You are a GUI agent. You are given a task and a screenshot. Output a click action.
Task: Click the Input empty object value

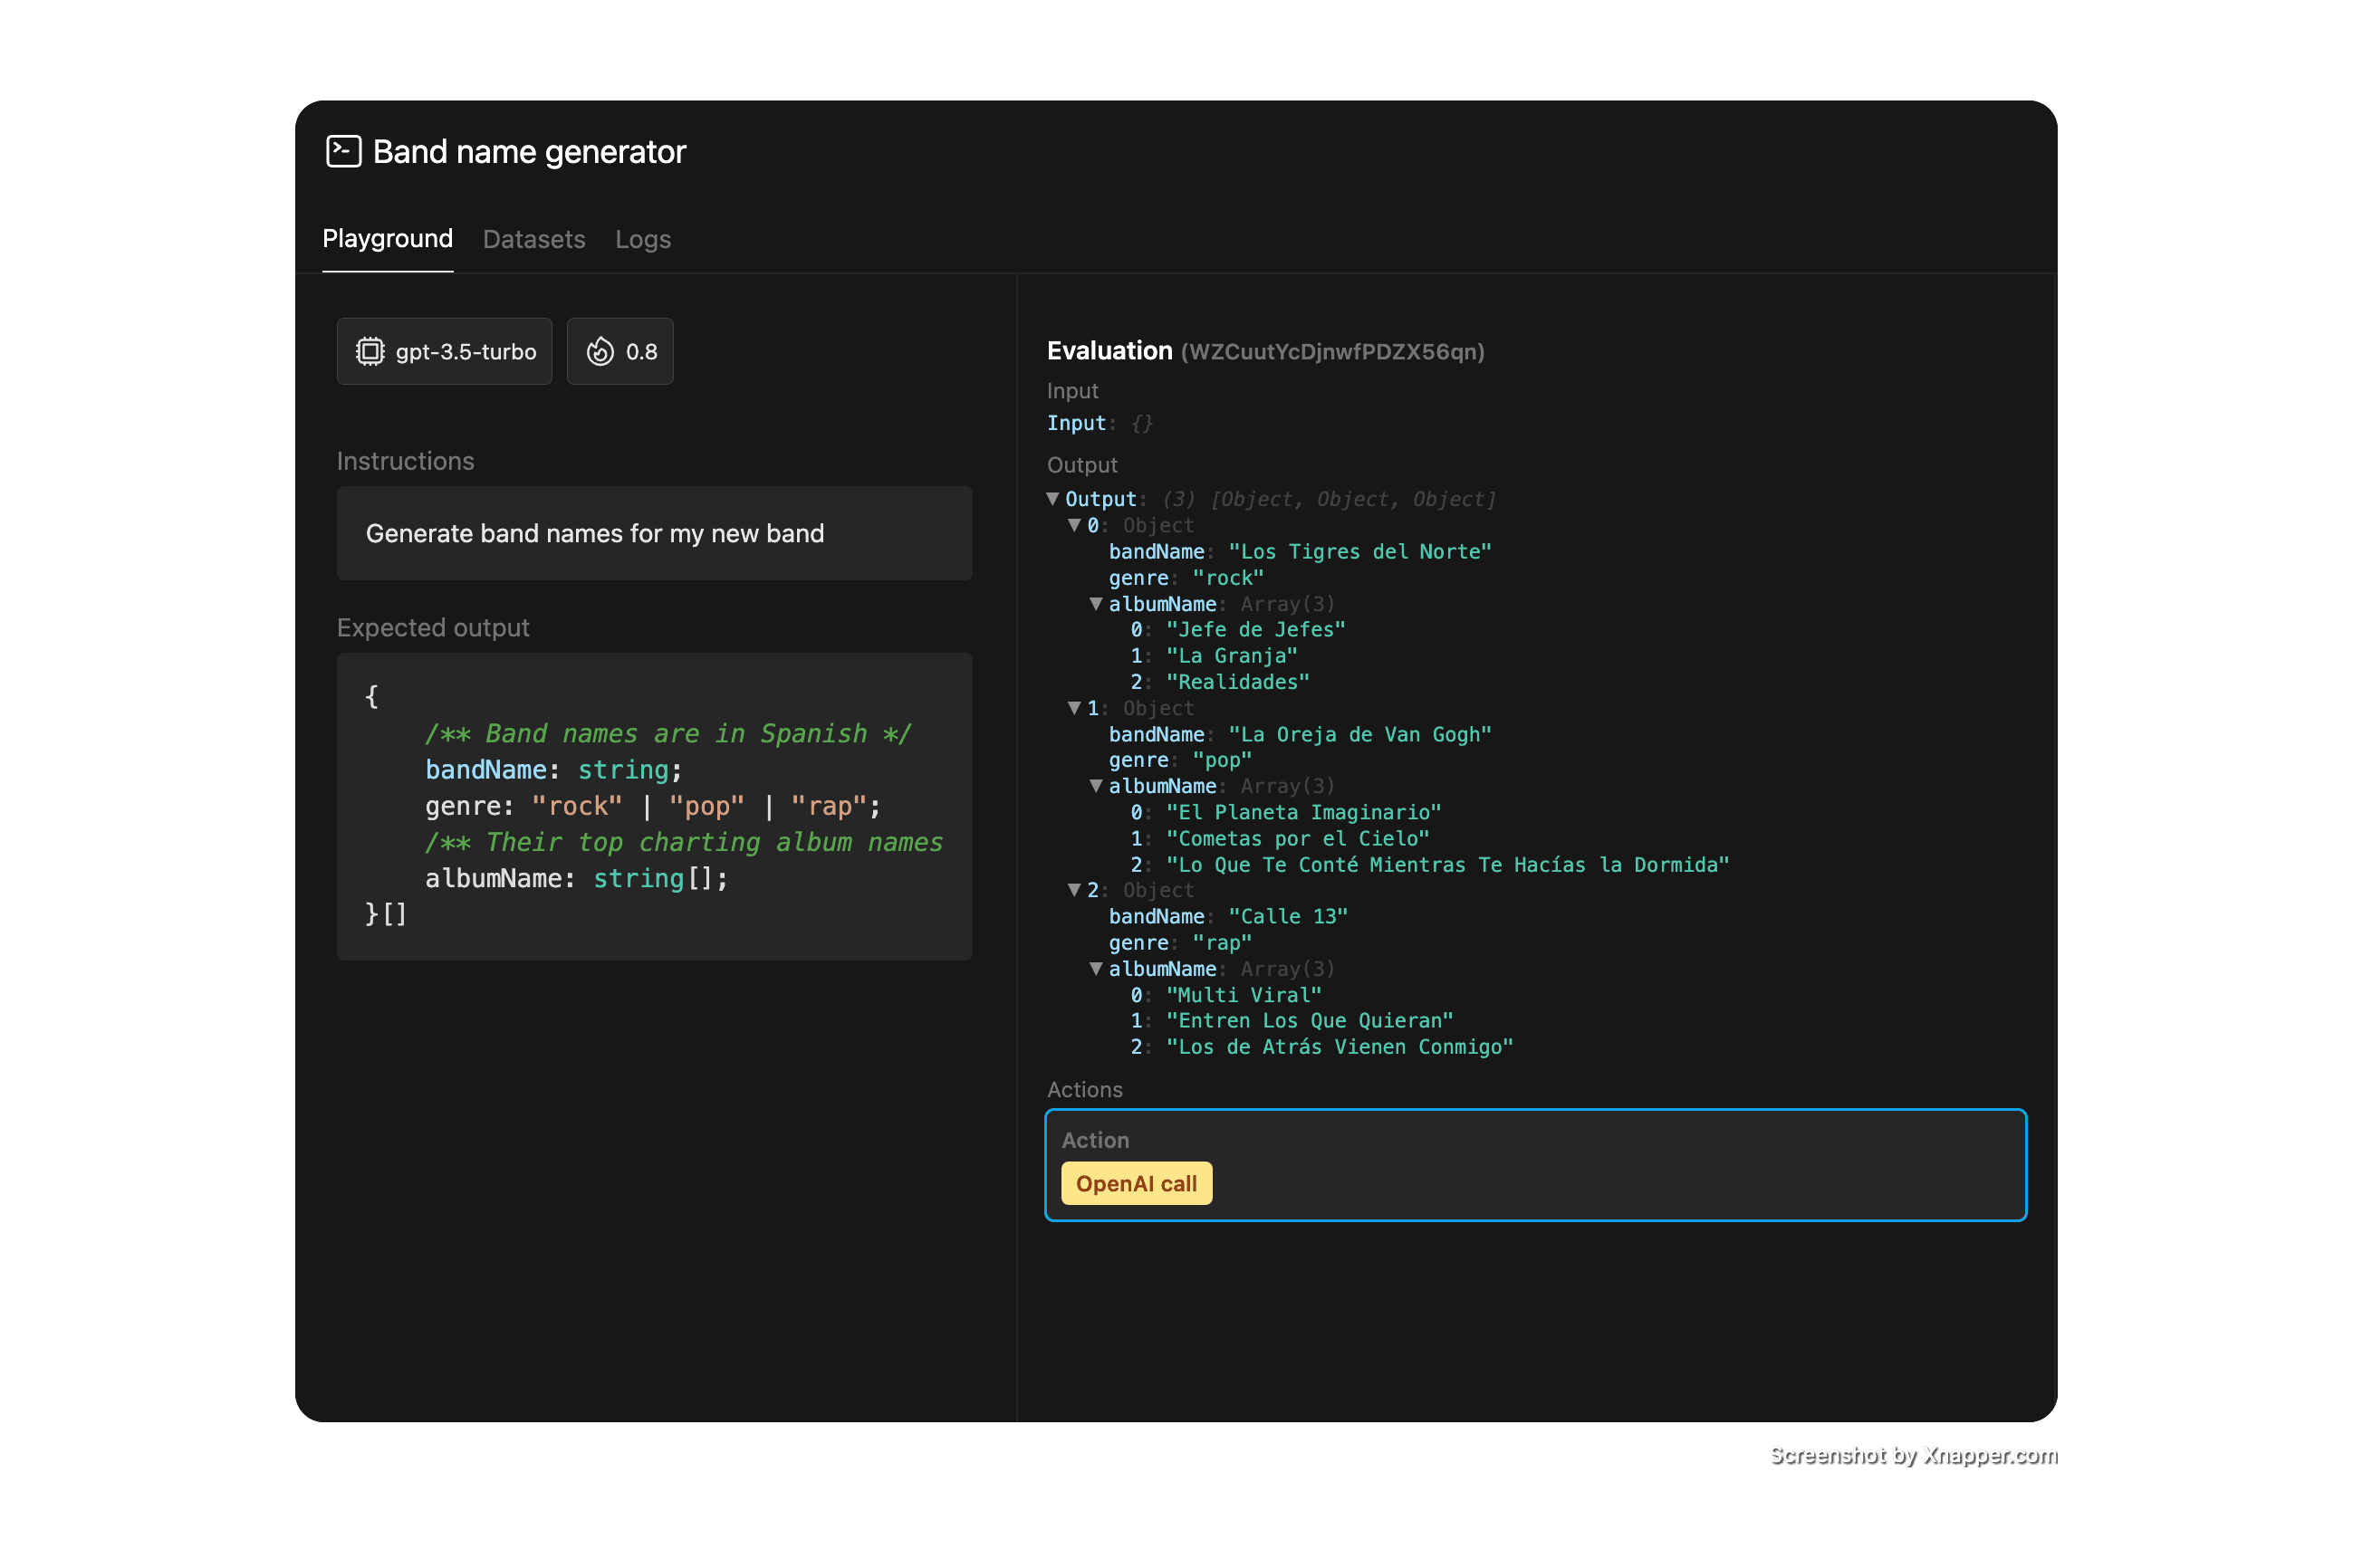point(1141,423)
